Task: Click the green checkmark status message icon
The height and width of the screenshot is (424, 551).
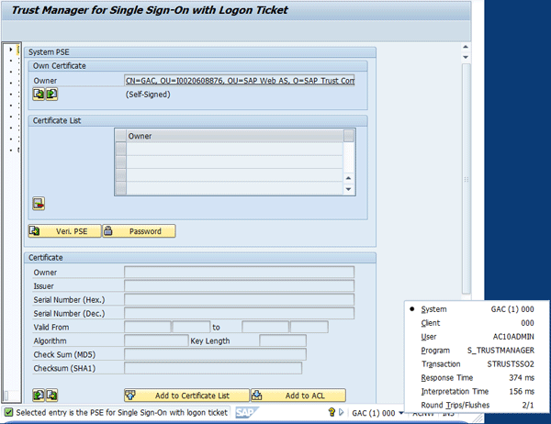Action: pos(8,414)
